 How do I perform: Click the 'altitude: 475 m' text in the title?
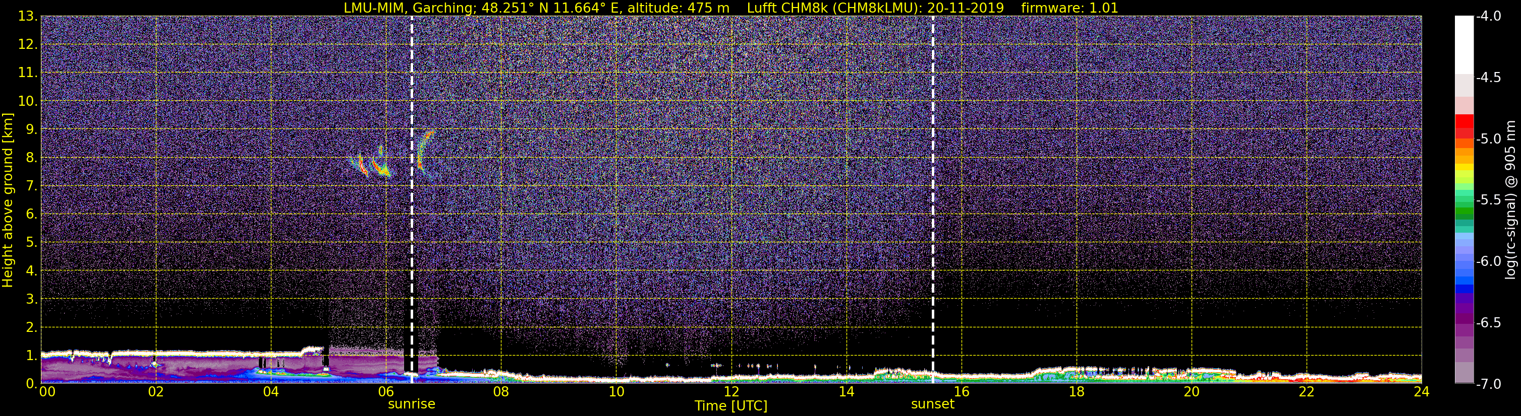[678, 8]
